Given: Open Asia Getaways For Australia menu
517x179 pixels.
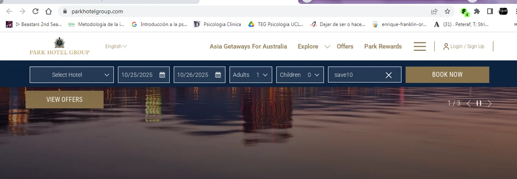Looking at the screenshot, I should click(x=248, y=46).
